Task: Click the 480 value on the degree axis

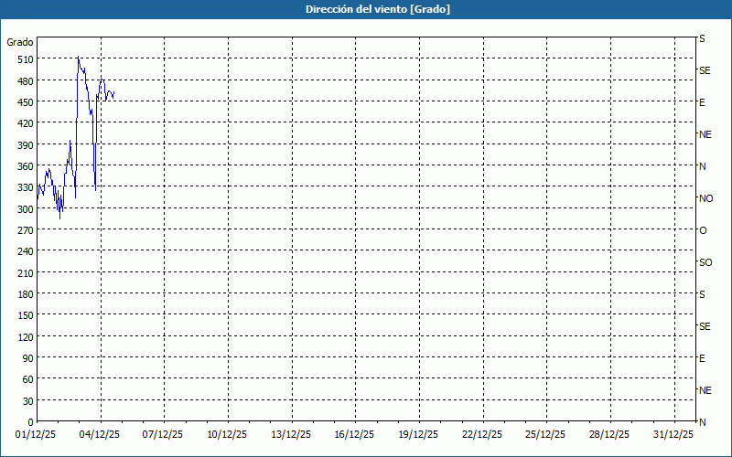Action: [26, 81]
